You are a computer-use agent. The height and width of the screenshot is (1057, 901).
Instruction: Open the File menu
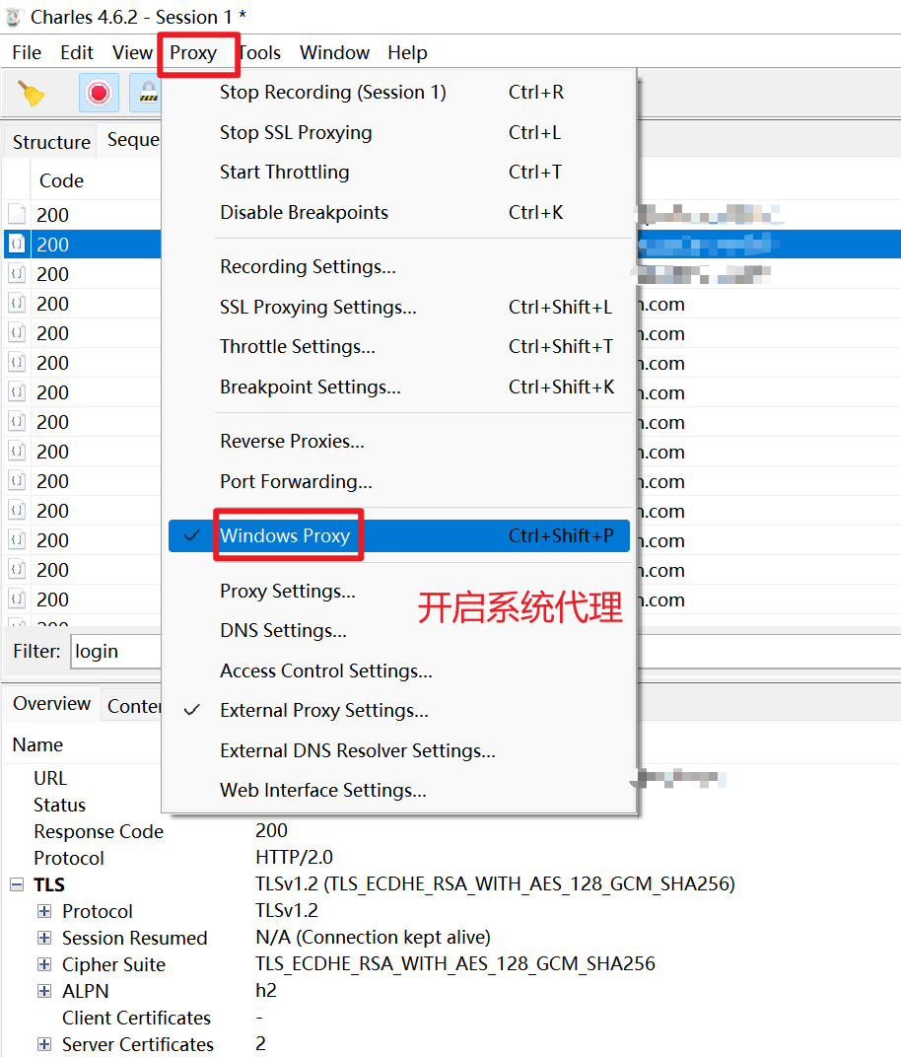coord(27,52)
